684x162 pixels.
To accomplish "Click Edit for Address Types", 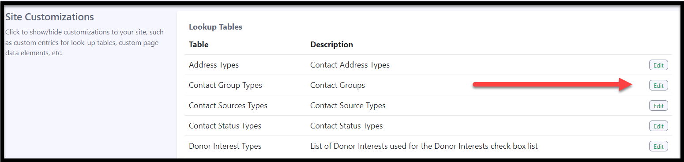I will (658, 65).
